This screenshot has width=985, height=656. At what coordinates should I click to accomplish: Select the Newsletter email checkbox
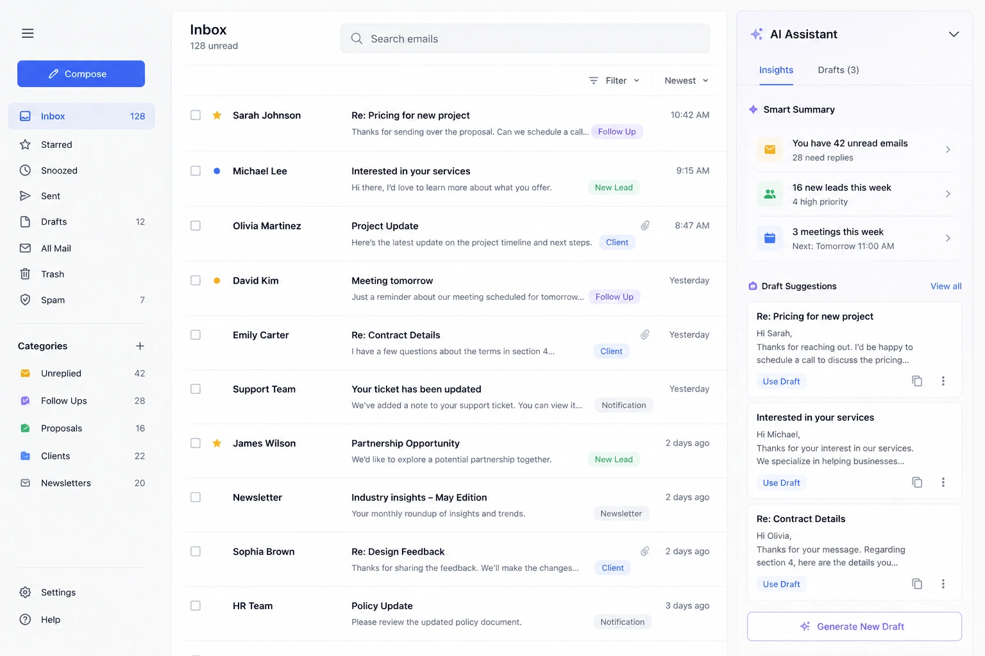(x=196, y=497)
